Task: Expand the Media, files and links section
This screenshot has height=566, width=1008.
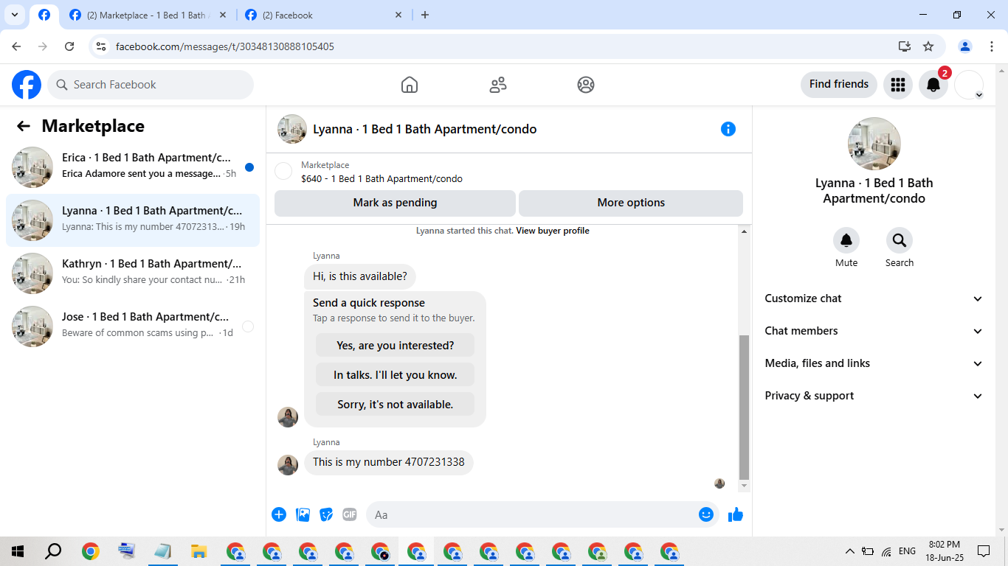Action: [874, 363]
